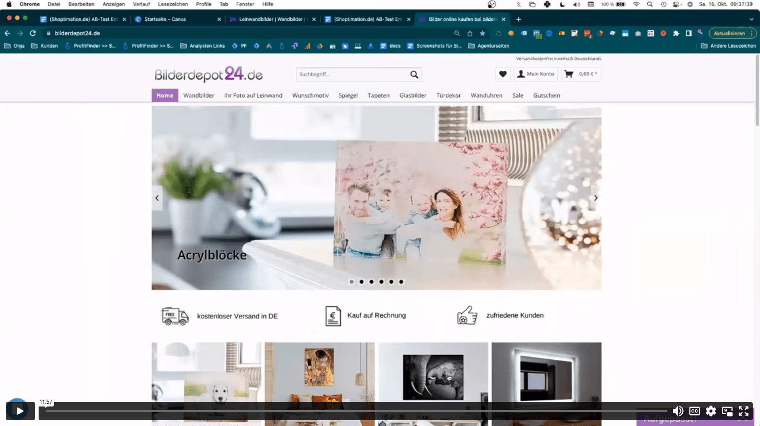
Task: Mute the video volume
Action: coord(678,411)
